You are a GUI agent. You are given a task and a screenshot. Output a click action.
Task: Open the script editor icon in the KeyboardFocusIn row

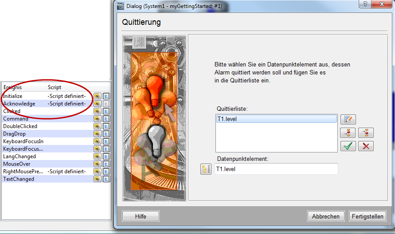click(106, 141)
